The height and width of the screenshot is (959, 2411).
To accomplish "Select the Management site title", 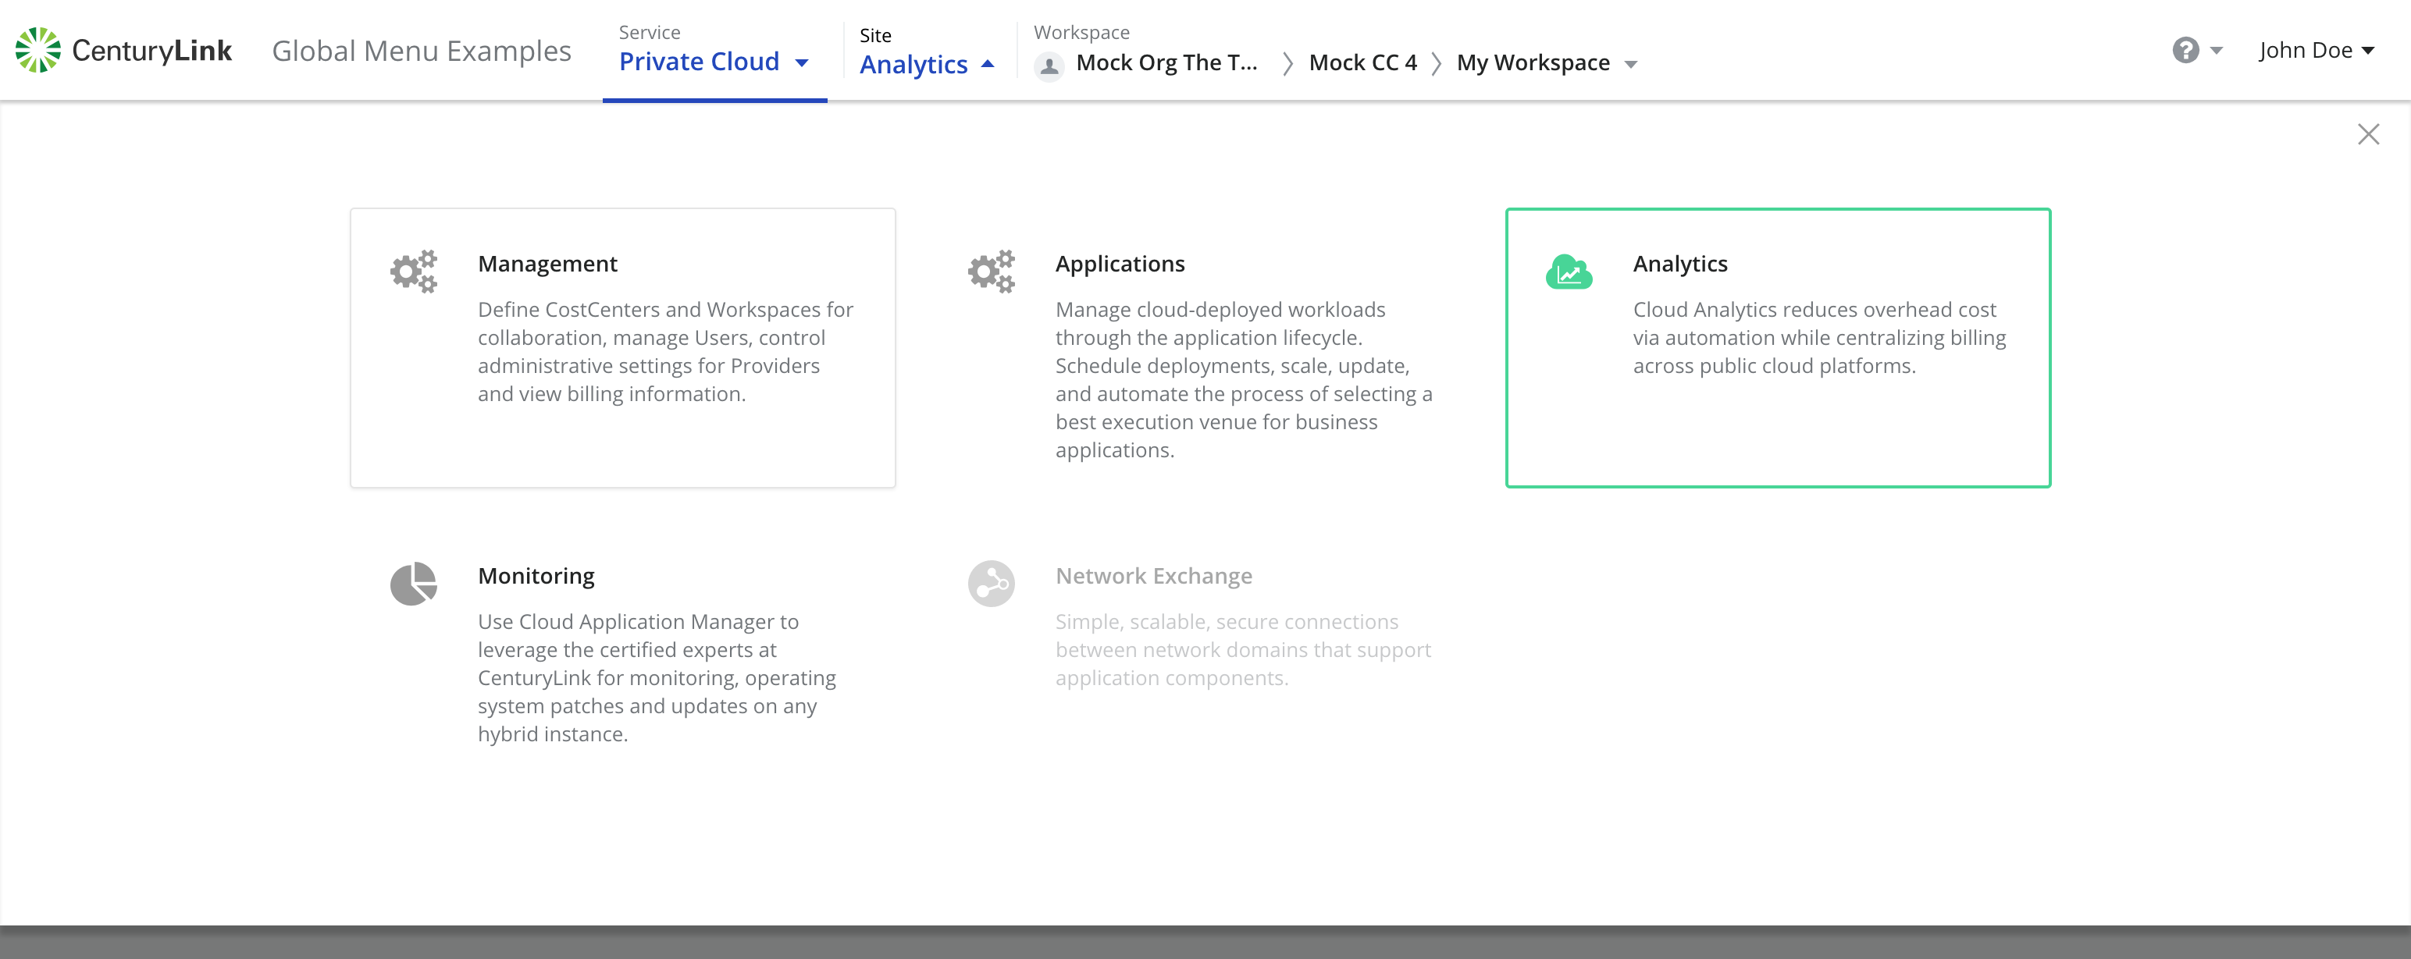I will 547,264.
